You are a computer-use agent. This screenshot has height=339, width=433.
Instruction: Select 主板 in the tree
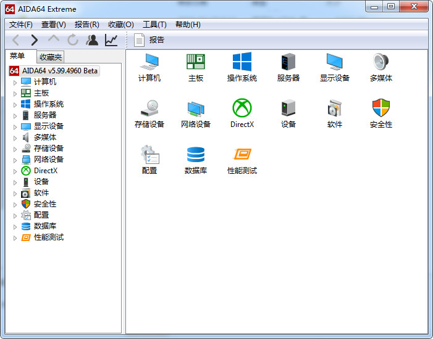tap(41, 93)
